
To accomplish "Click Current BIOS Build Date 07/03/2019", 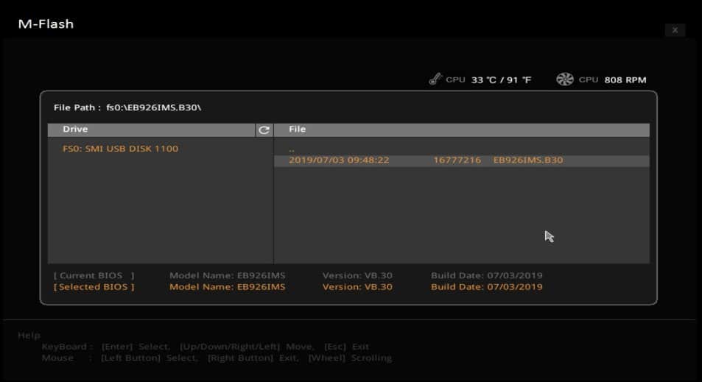I will pos(487,275).
